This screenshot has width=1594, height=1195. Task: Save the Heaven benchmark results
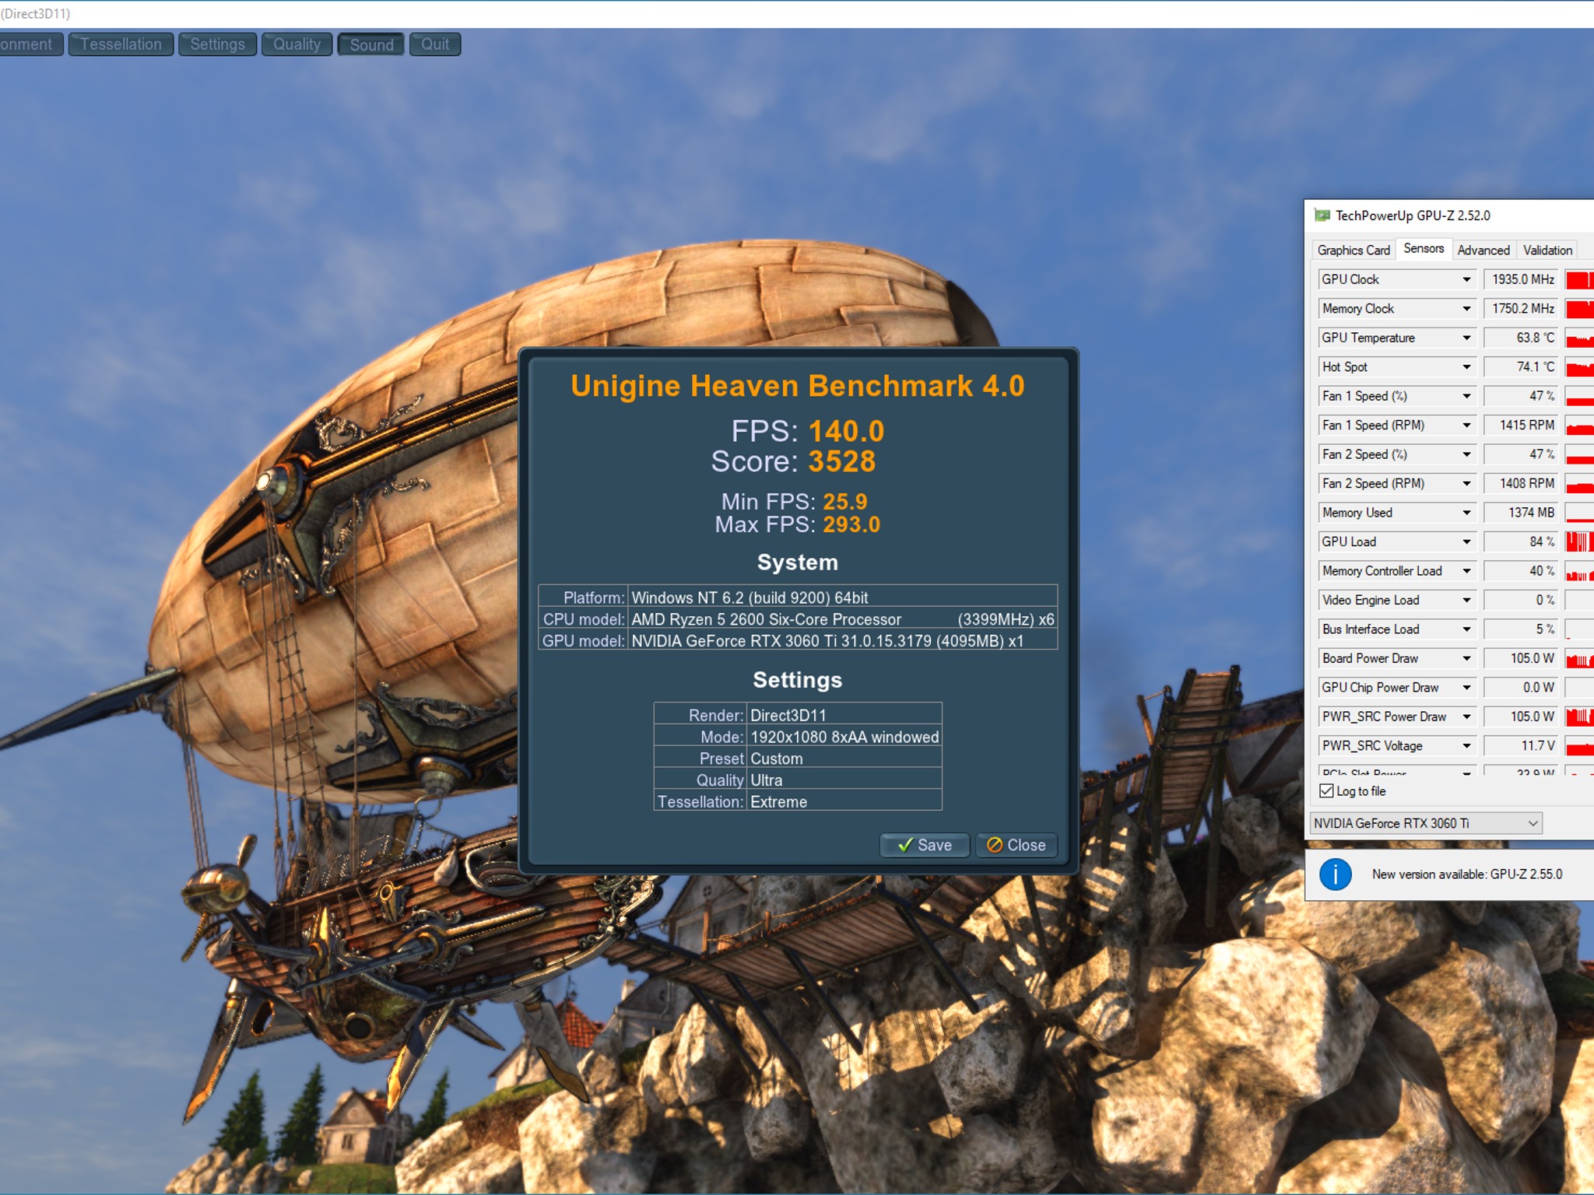pyautogui.click(x=925, y=845)
